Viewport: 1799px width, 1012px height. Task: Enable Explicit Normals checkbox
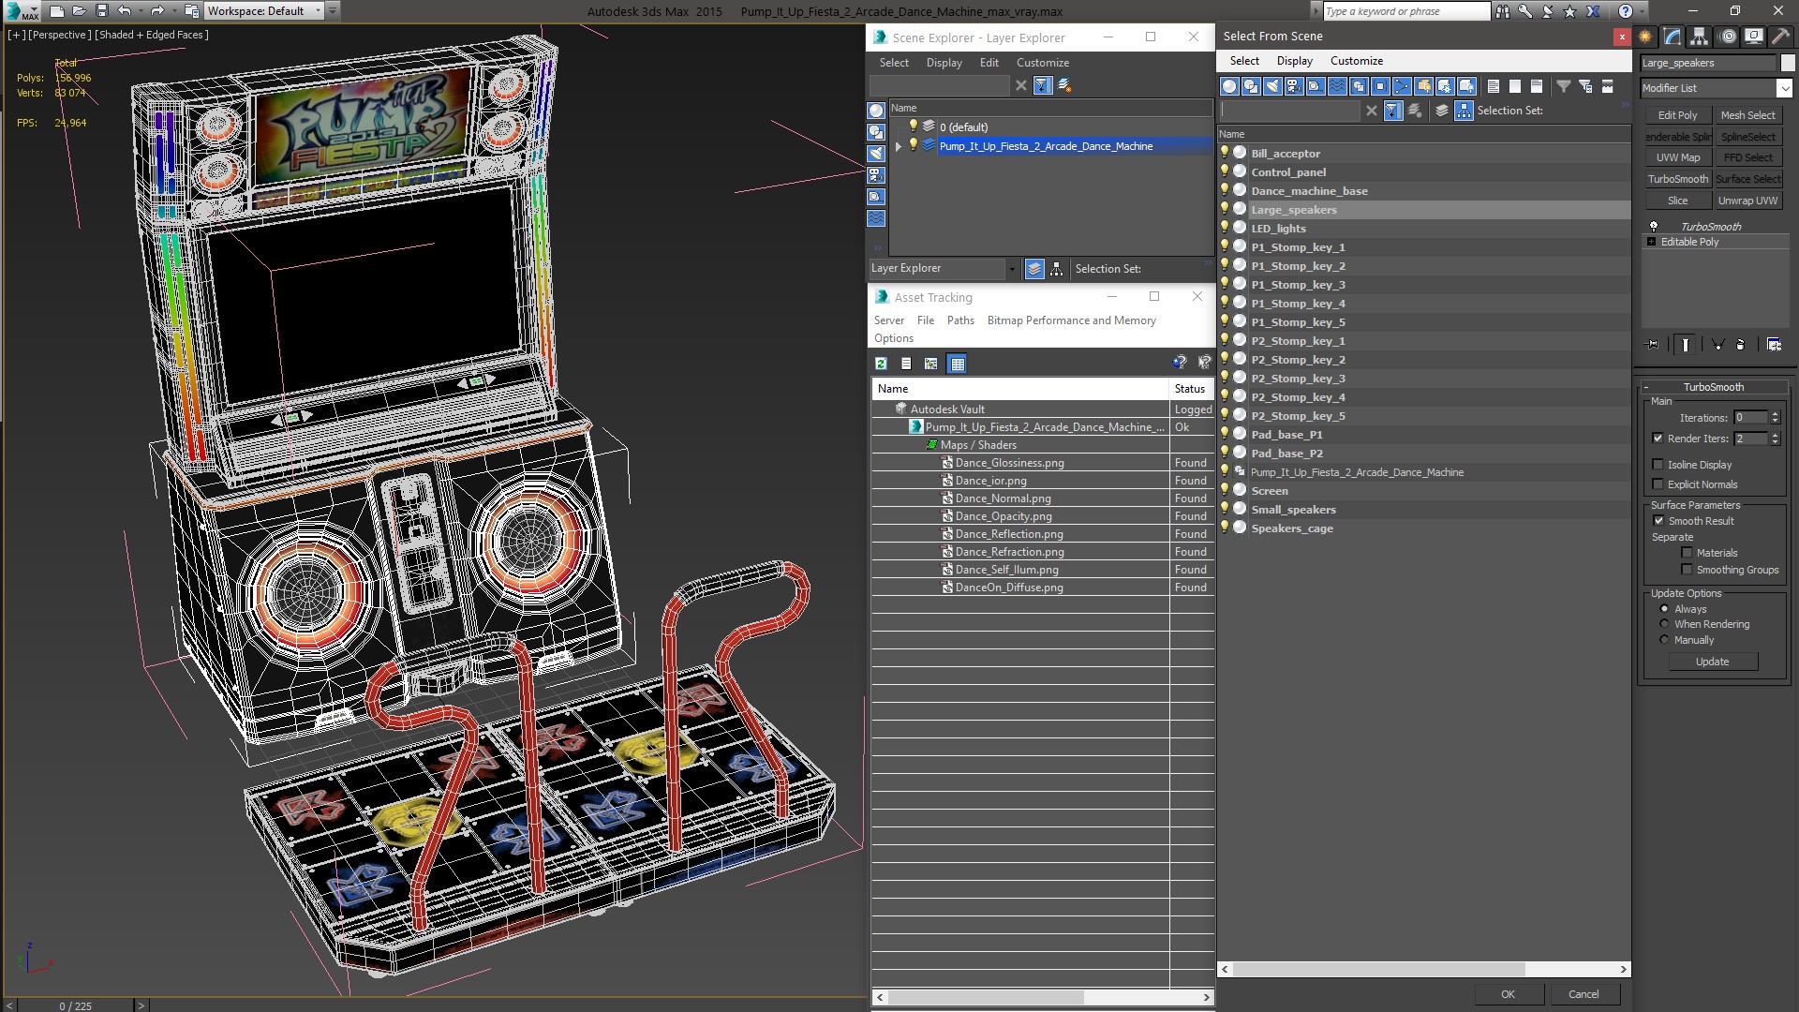click(x=1658, y=484)
